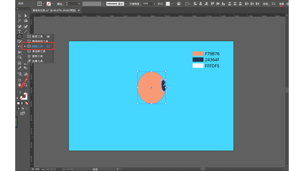304x171 pixels.
Task: Select the Magic Wand tool
Action: [x=20, y=21]
